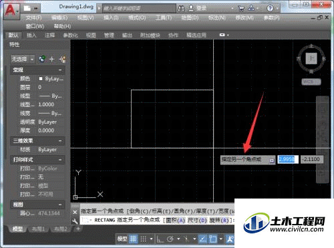The width and height of the screenshot is (334, 248).
Task: Open the 无选择 selection dropdown
Action: [x=23, y=59]
